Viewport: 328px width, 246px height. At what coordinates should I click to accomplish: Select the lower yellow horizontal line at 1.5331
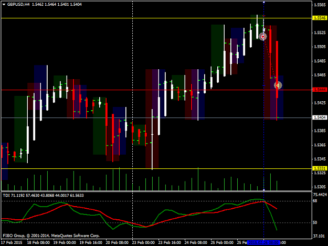[156, 168]
